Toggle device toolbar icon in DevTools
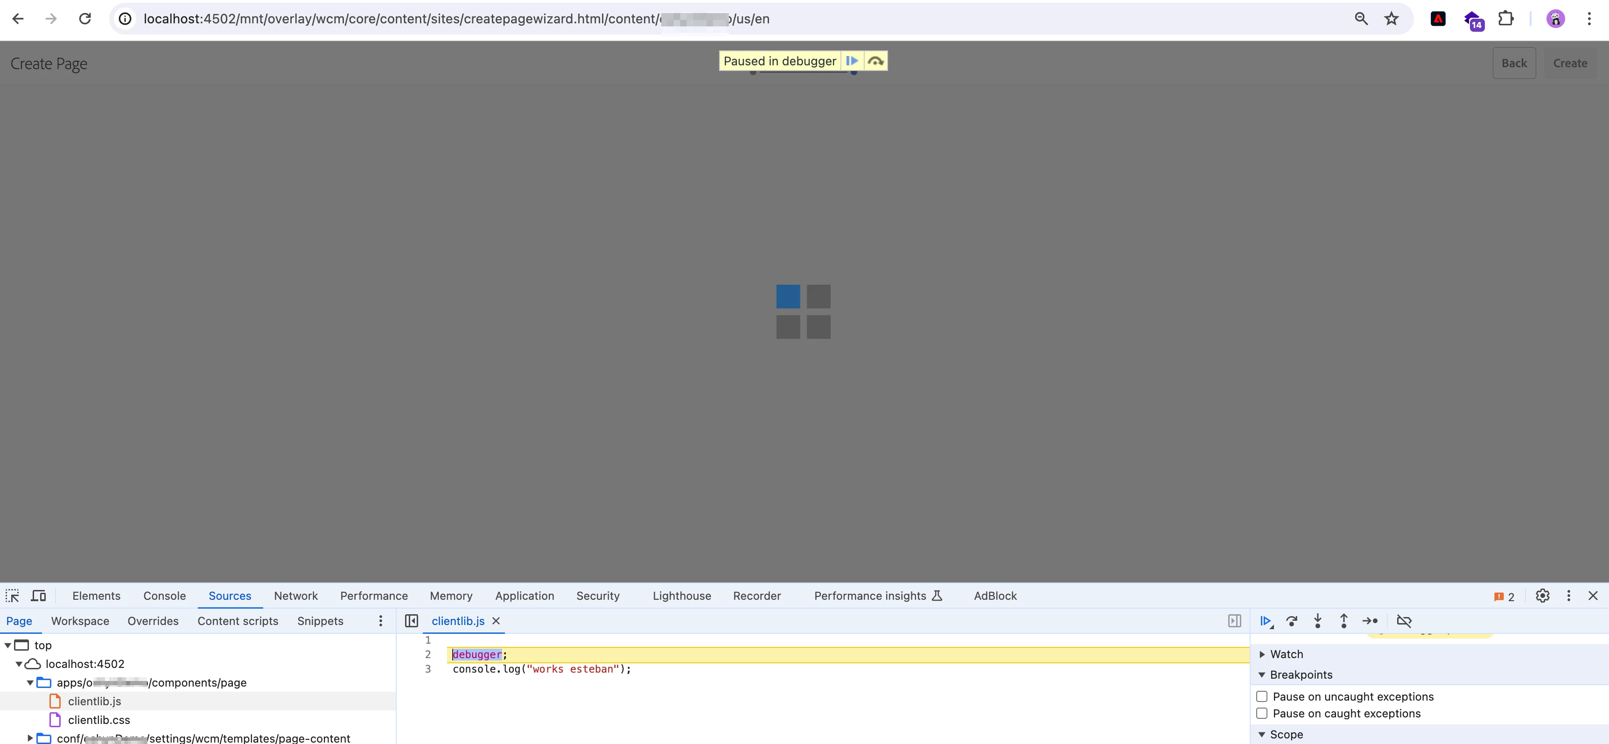Viewport: 1609px width, 744px height. click(39, 596)
